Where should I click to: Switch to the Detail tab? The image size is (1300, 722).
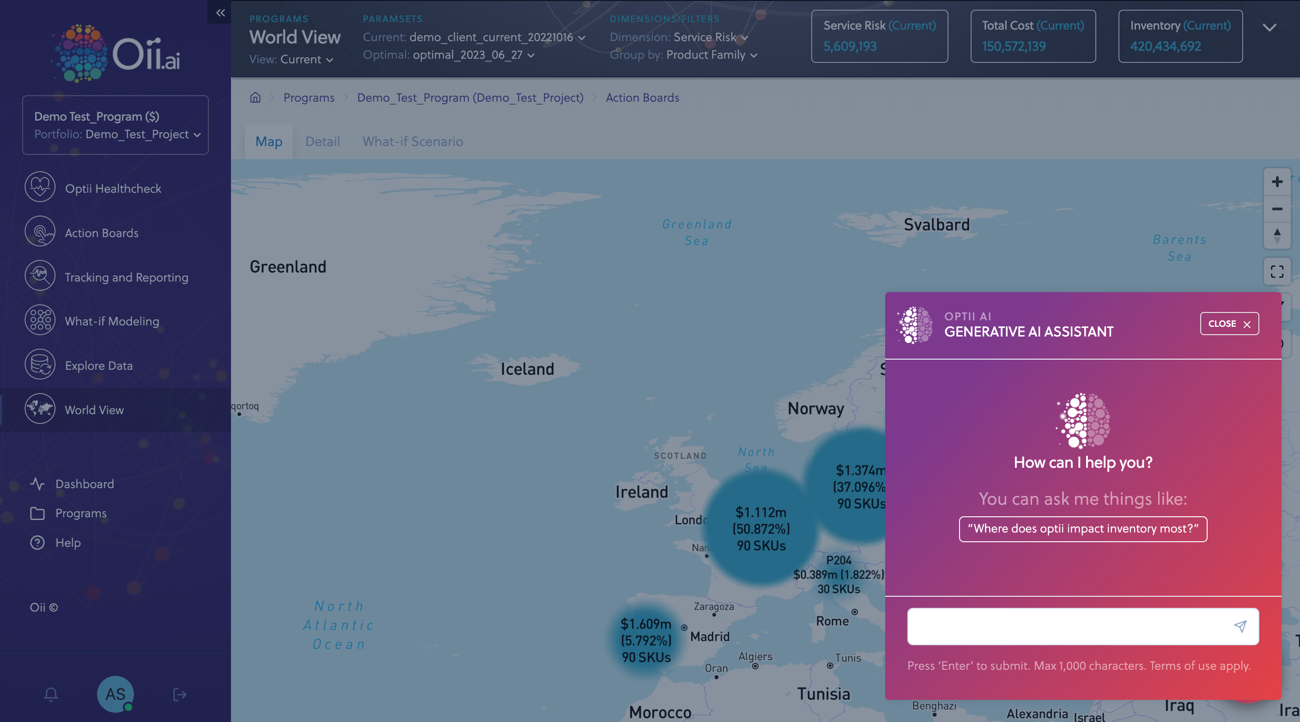[x=322, y=141]
